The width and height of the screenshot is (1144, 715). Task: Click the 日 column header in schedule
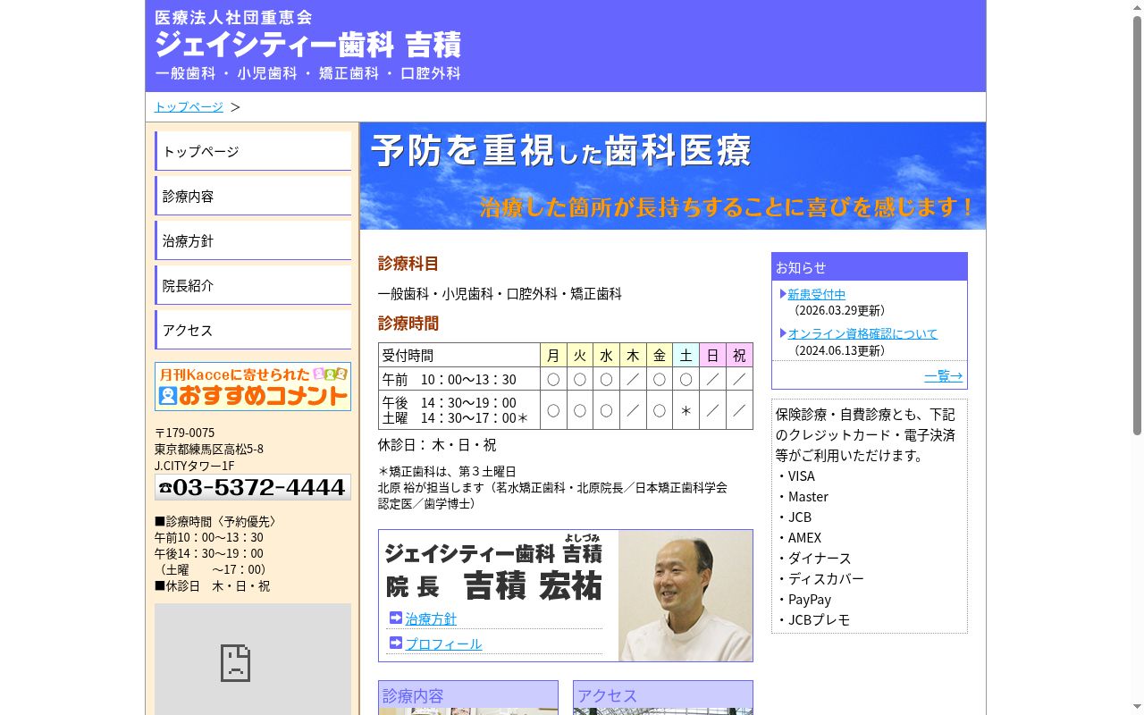[712, 355]
